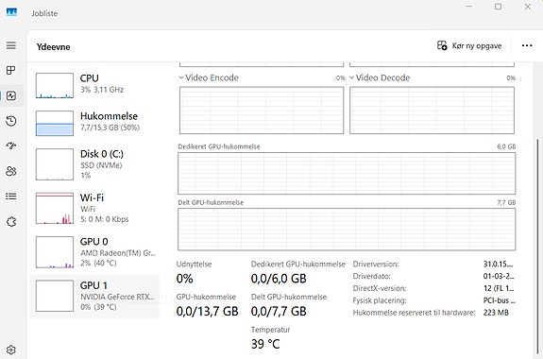Click the Video Encode graph area
Viewport: 543px width, 359px height.
[262, 111]
